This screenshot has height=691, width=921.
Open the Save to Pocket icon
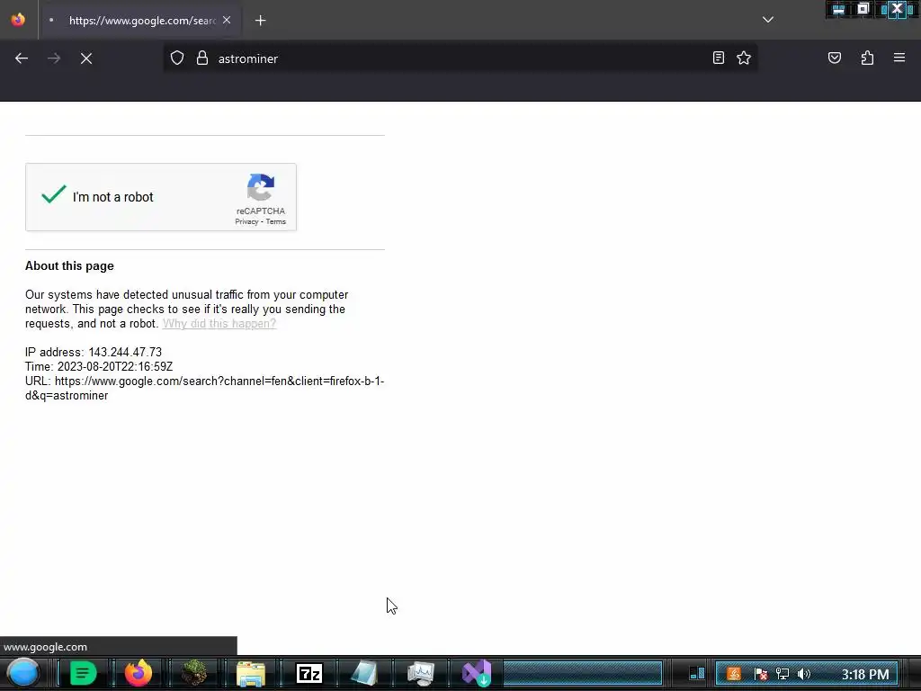point(834,58)
